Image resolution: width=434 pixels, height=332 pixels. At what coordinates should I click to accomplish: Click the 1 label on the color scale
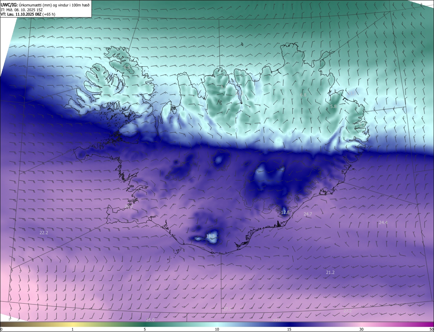tap(73, 329)
